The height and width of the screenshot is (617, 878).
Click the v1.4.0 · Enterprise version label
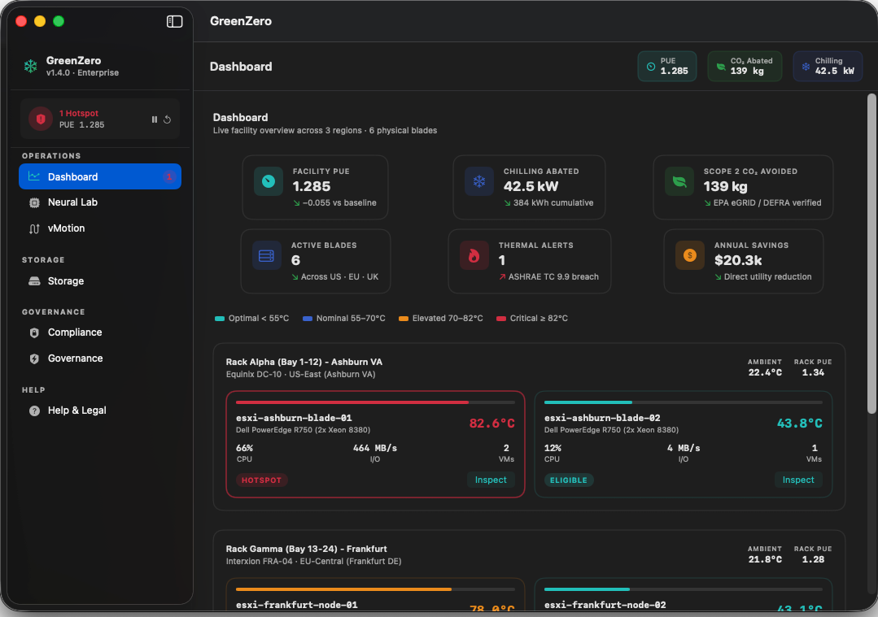point(82,72)
